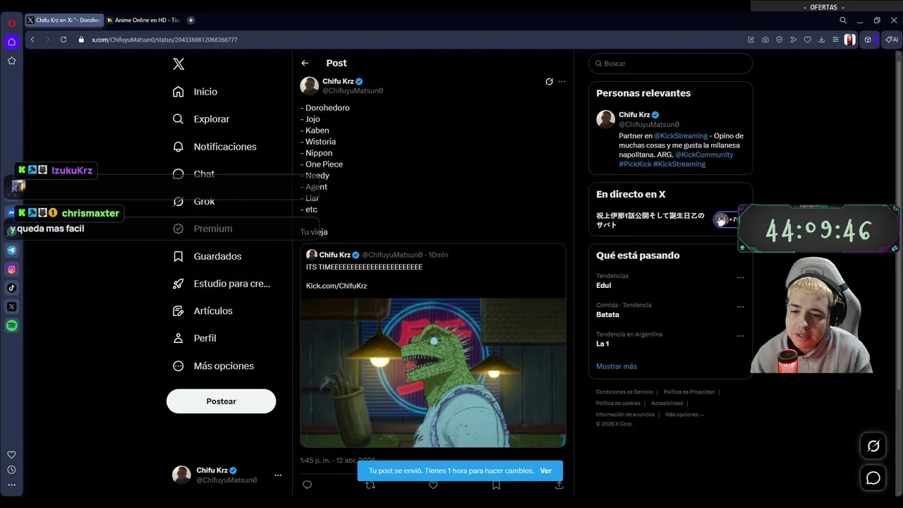Open more options for La 1 trend
This screenshot has width=903, height=508.
(x=740, y=336)
